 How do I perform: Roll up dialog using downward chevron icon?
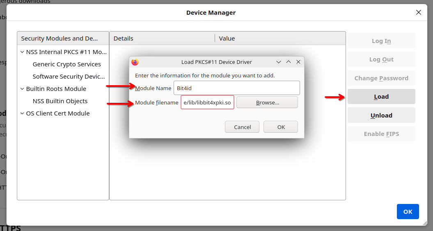point(279,62)
